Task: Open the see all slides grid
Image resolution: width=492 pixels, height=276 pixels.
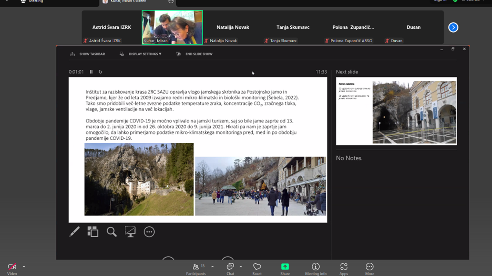Action: click(x=93, y=232)
